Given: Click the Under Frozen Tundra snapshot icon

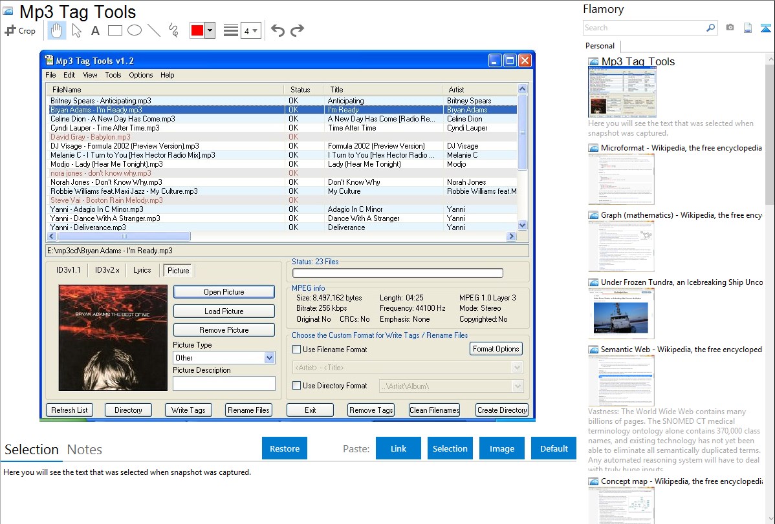Looking at the screenshot, I should point(593,282).
